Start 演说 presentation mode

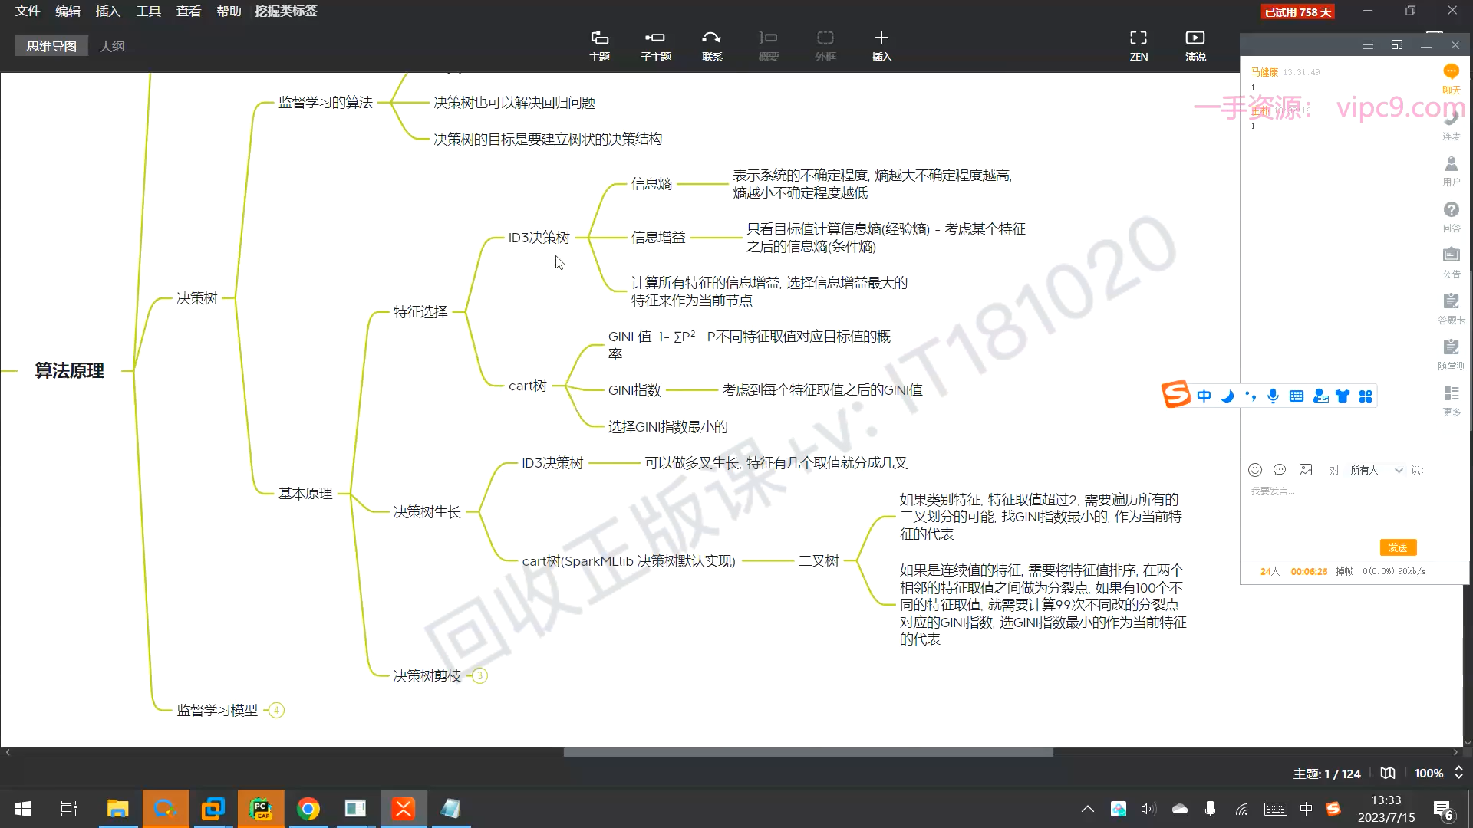pos(1195,38)
